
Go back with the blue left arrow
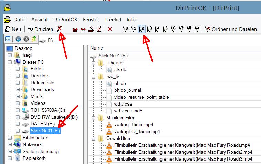[18, 39]
